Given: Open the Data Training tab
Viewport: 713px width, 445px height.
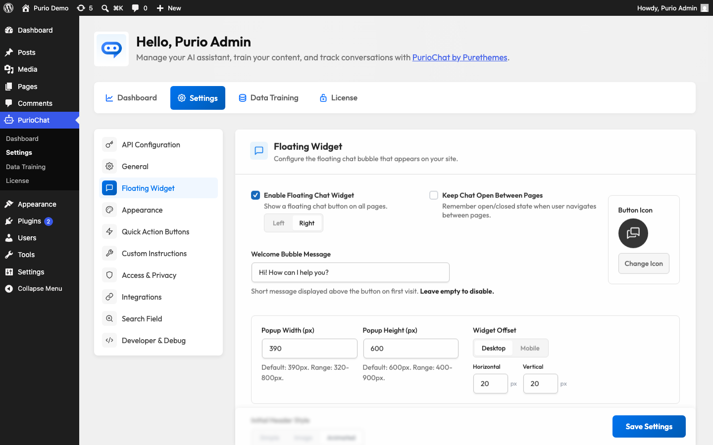Looking at the screenshot, I should click(268, 98).
